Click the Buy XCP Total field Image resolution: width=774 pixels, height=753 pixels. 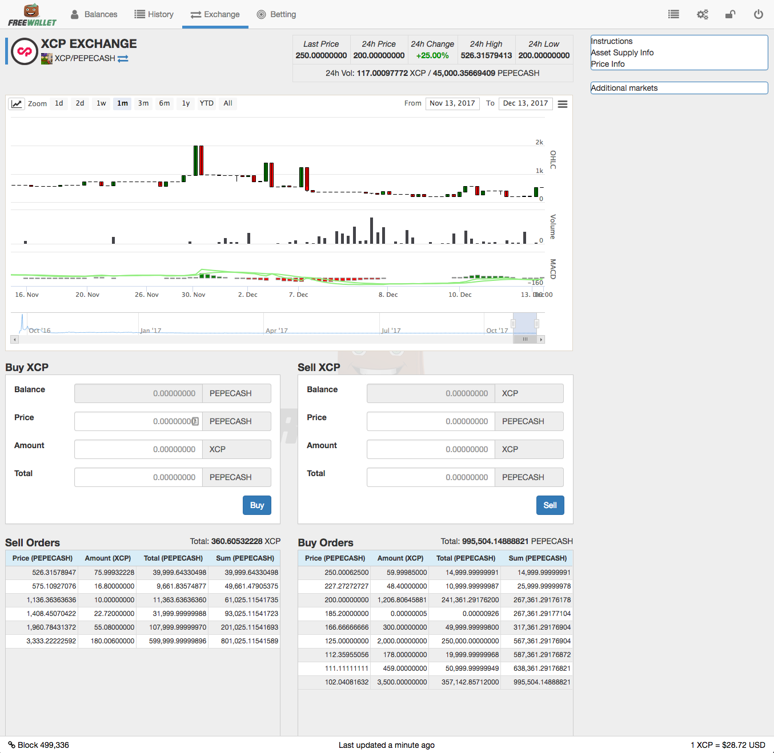coord(138,477)
